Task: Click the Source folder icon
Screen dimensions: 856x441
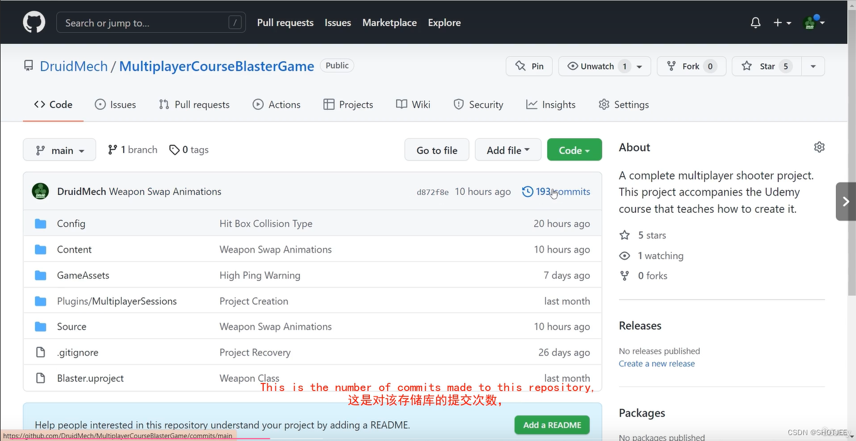Action: point(40,327)
